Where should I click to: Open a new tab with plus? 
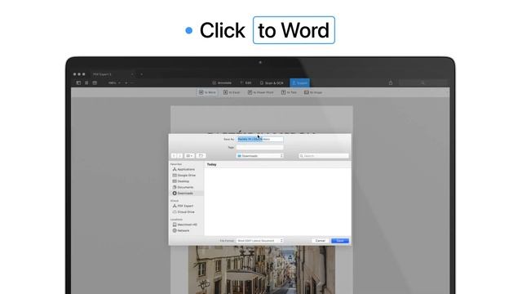pos(142,74)
